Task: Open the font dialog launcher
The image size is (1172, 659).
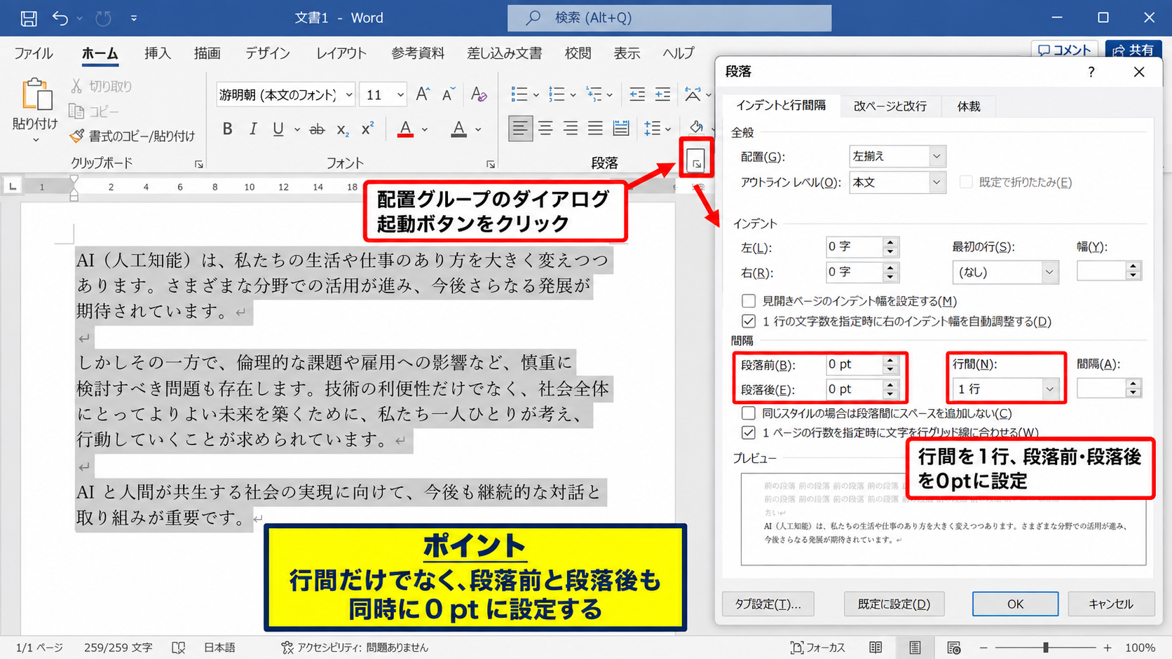Action: point(491,165)
